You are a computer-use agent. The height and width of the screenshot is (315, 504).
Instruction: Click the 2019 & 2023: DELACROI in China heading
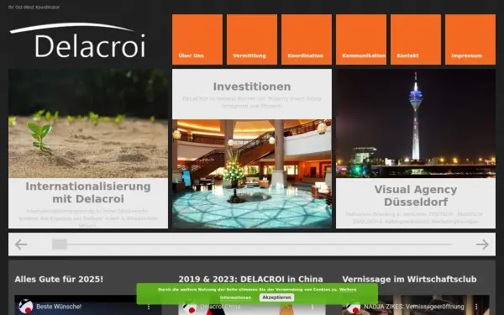tap(250, 280)
